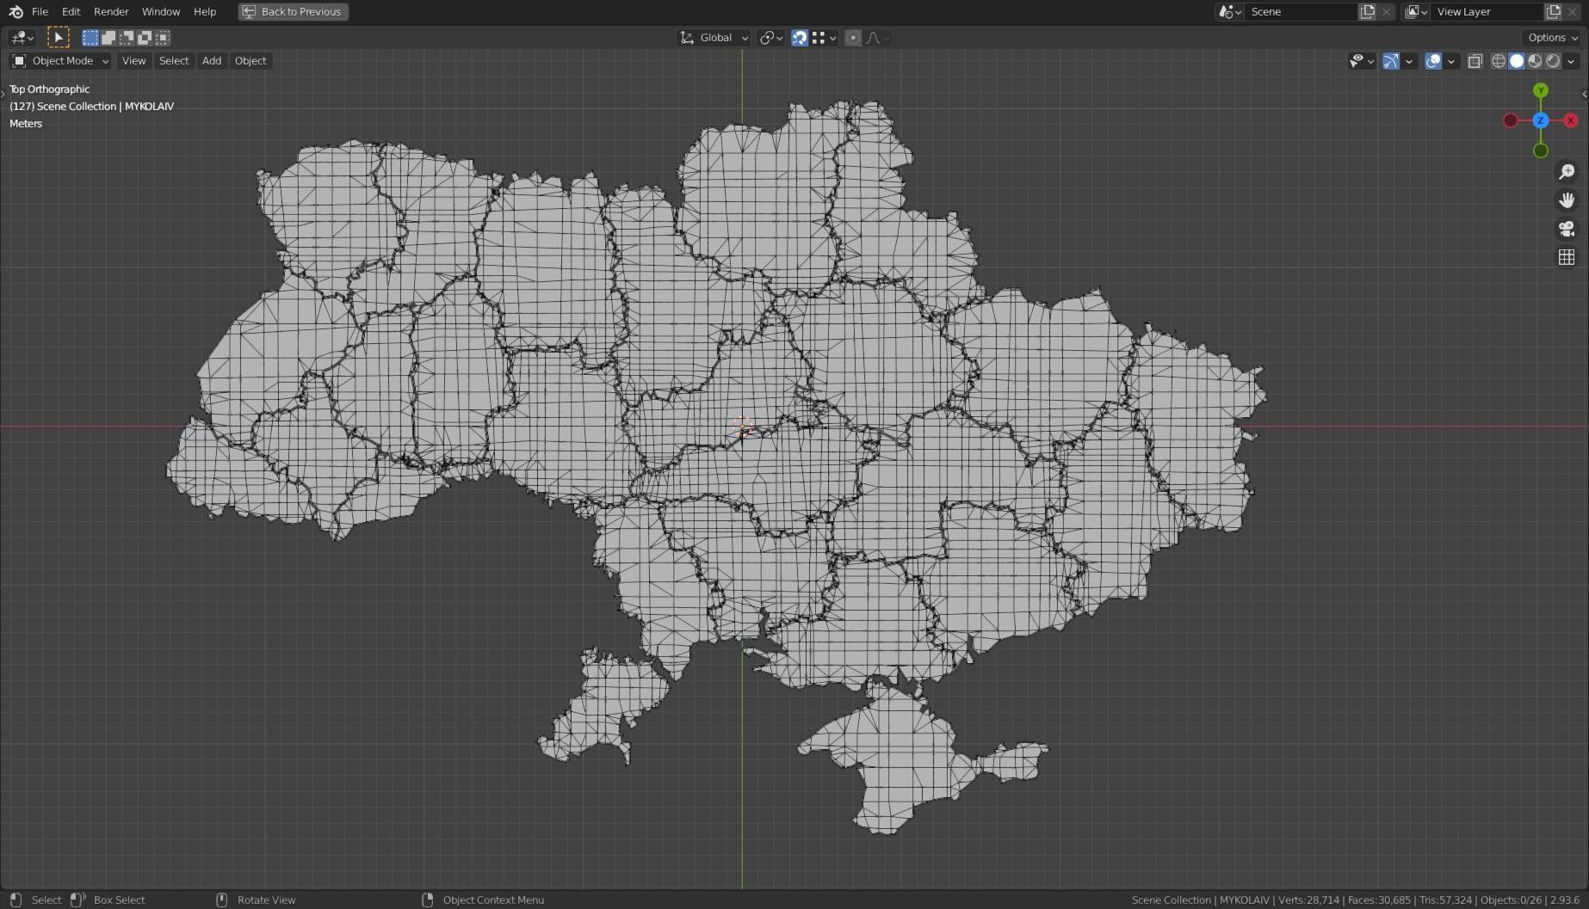Viewport: 1589px width, 909px height.
Task: Switch to Solid viewport shading
Action: pos(1517,61)
